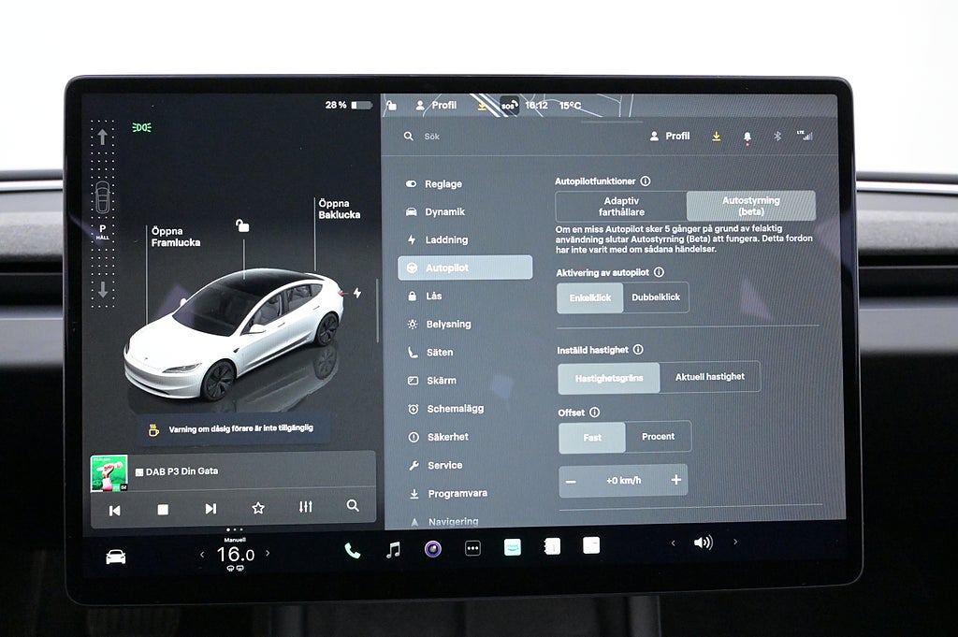The width and height of the screenshot is (958, 637).
Task: Open the three-dots app launcher
Action: pyautogui.click(x=472, y=549)
